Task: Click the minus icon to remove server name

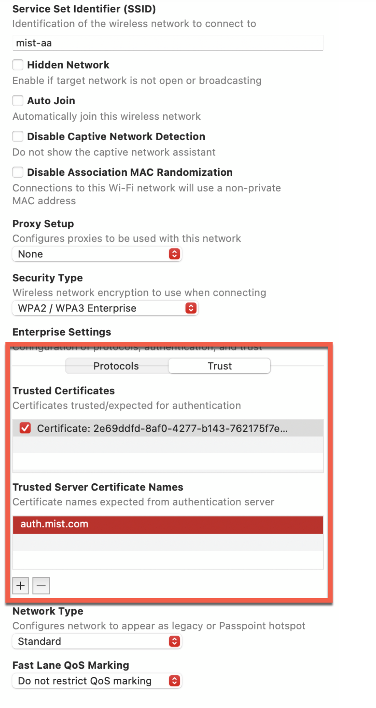Action: coord(41,585)
